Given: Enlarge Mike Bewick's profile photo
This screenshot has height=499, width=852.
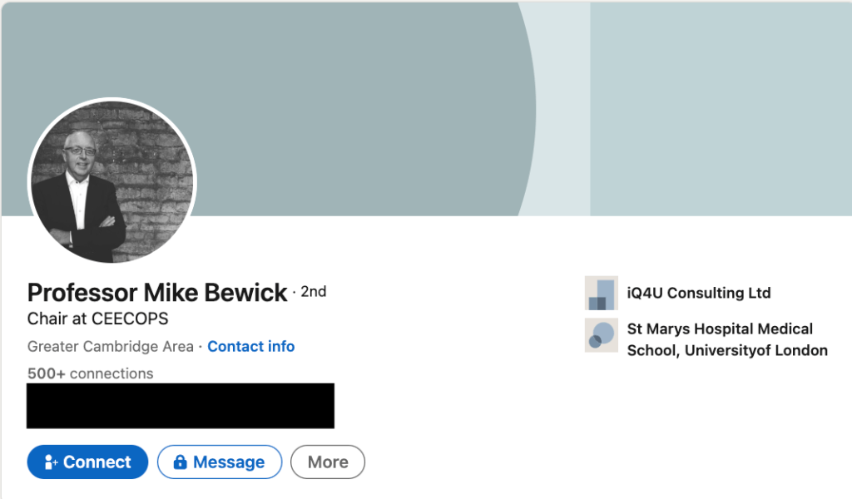Looking at the screenshot, I should click(x=112, y=183).
